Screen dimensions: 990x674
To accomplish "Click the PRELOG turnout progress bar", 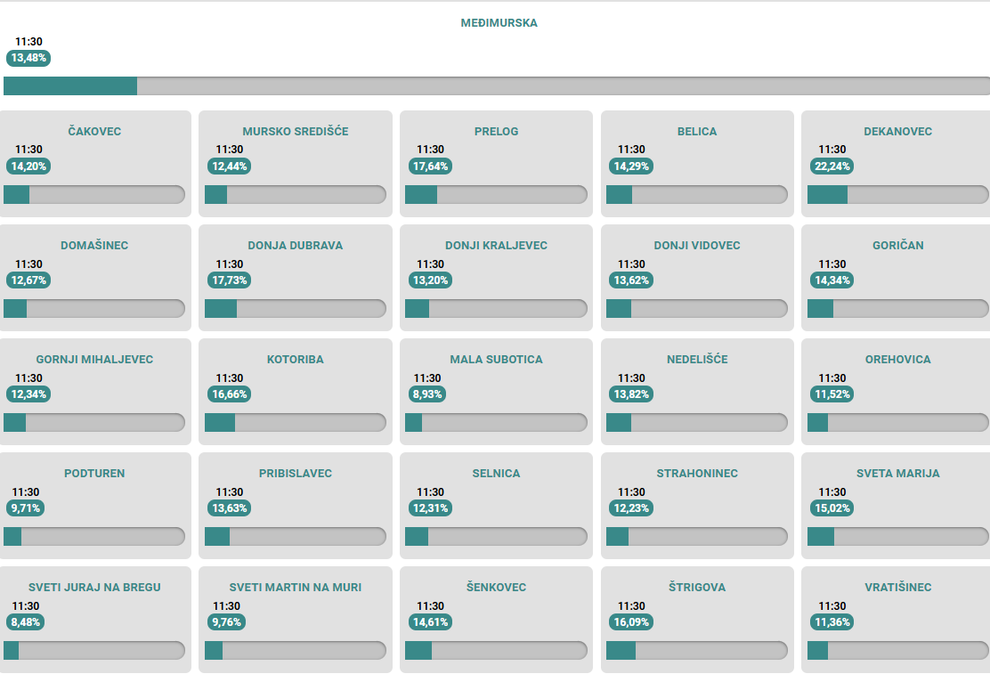I will [496, 195].
